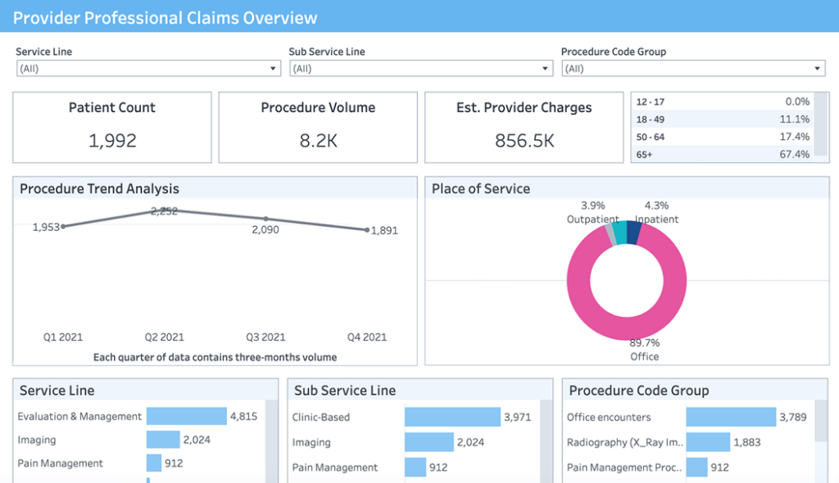
Task: Click the Office encounters bar
Action: [731, 417]
